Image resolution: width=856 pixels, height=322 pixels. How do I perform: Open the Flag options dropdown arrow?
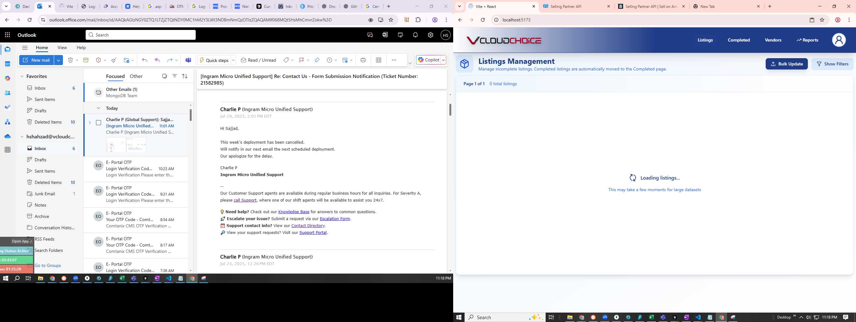coord(308,60)
